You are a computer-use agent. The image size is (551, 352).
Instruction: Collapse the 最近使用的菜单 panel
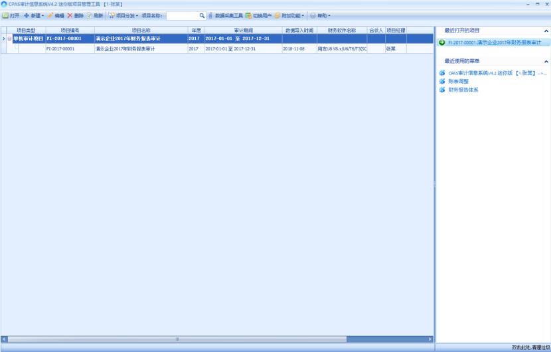pyautogui.click(x=546, y=62)
